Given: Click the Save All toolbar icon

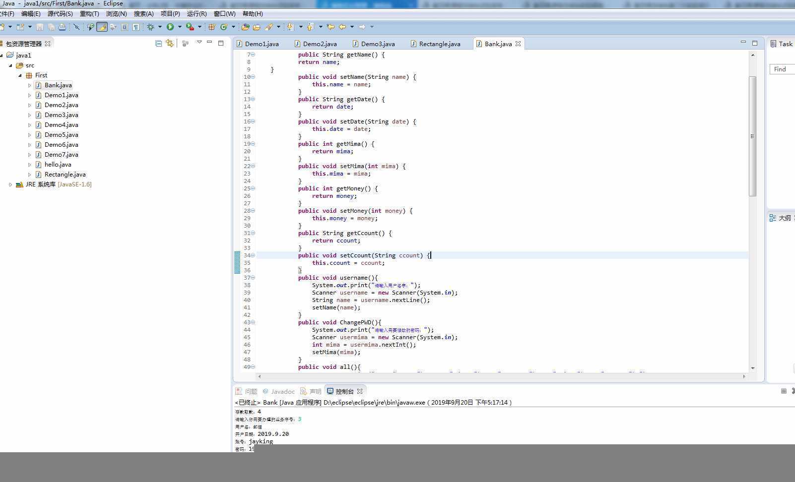Looking at the screenshot, I should 51,27.
